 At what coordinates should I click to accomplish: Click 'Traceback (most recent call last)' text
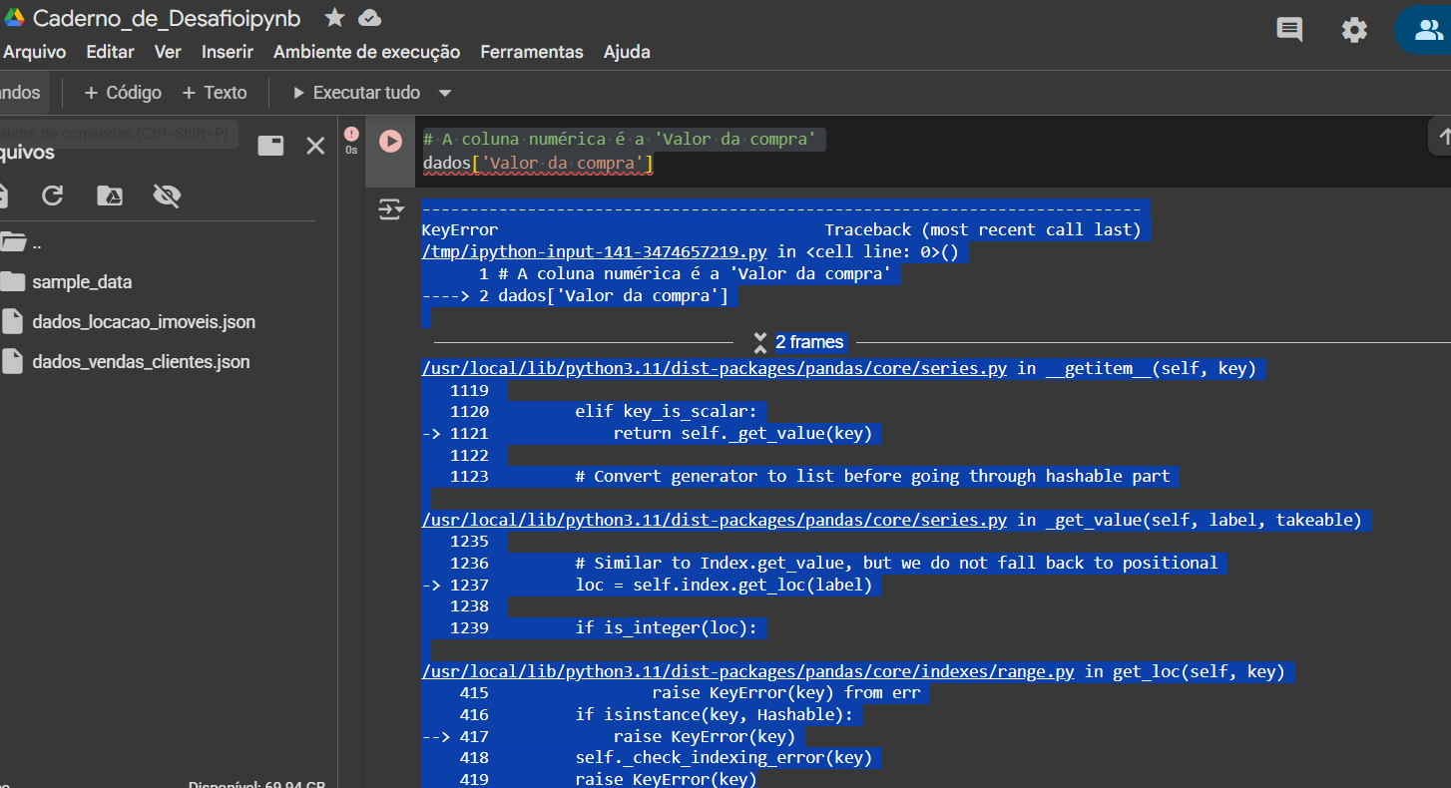point(983,229)
